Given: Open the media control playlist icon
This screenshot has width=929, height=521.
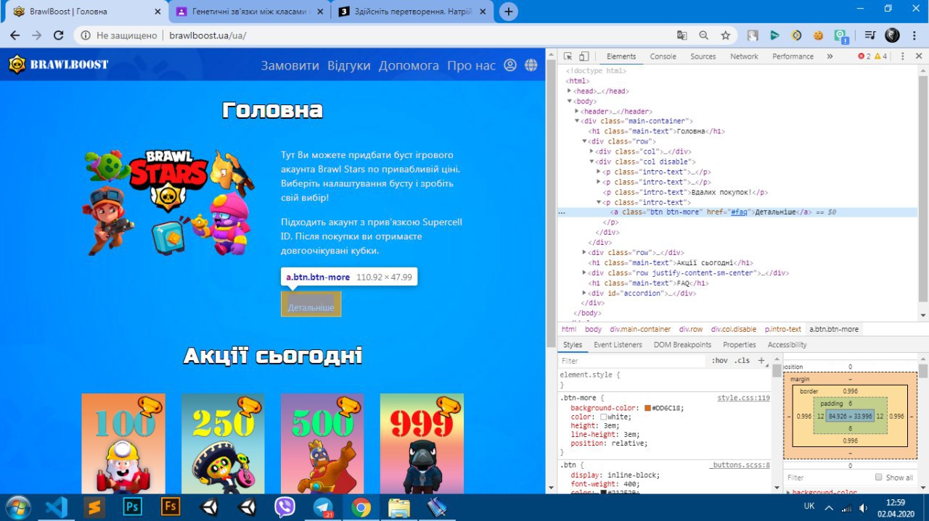Looking at the screenshot, I should (x=869, y=35).
